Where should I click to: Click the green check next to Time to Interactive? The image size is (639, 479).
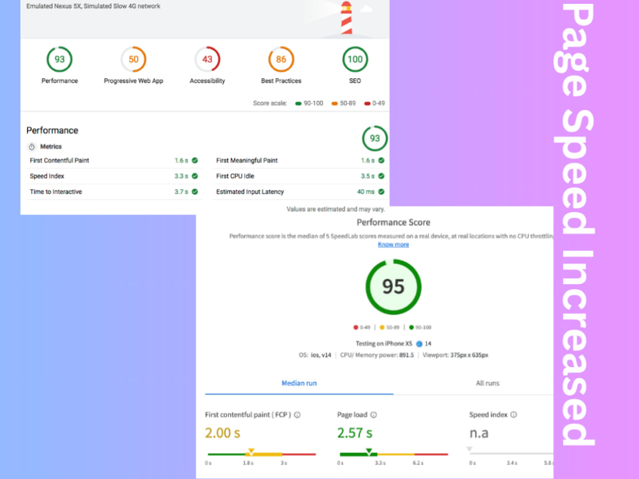(x=195, y=192)
